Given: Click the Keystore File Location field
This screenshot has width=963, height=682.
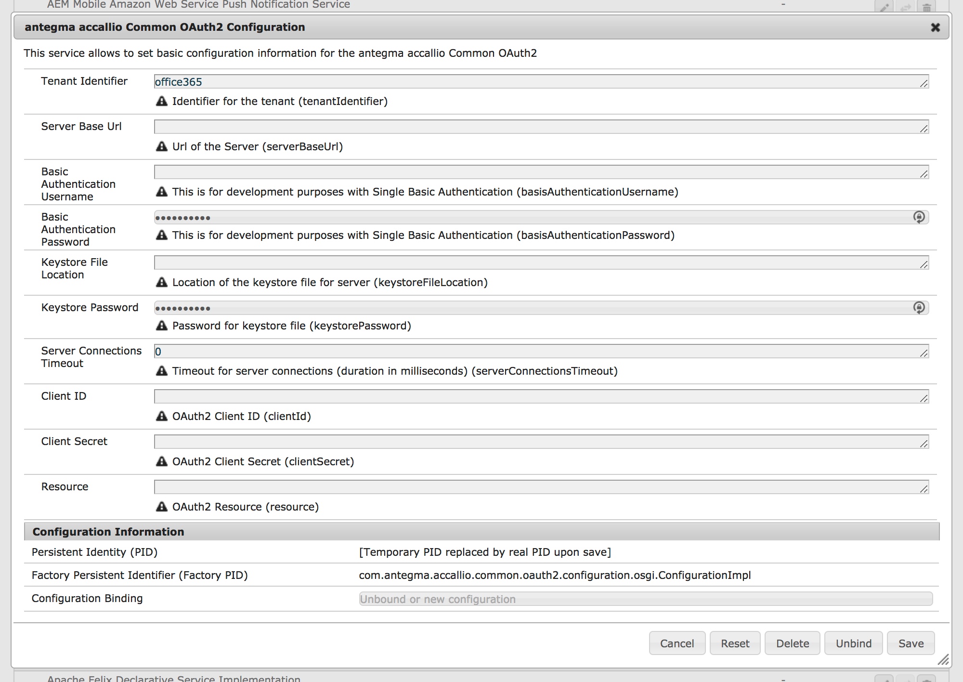Looking at the screenshot, I should pyautogui.click(x=541, y=262).
